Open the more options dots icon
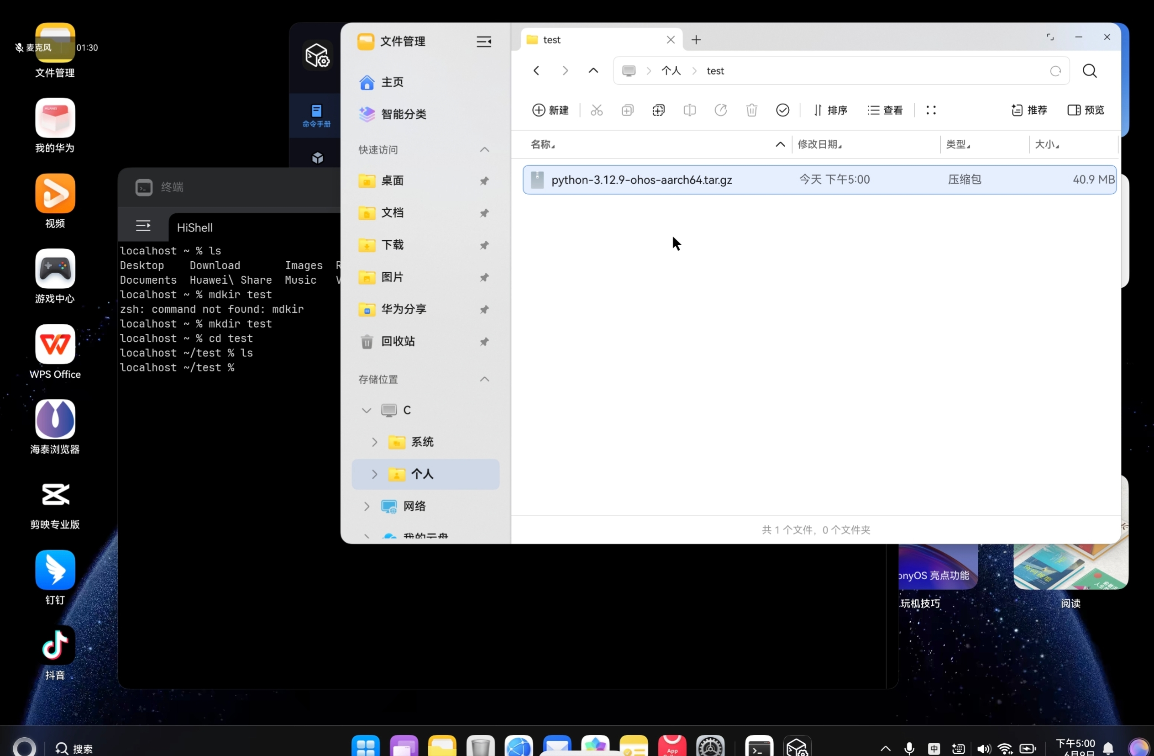 pos(930,110)
